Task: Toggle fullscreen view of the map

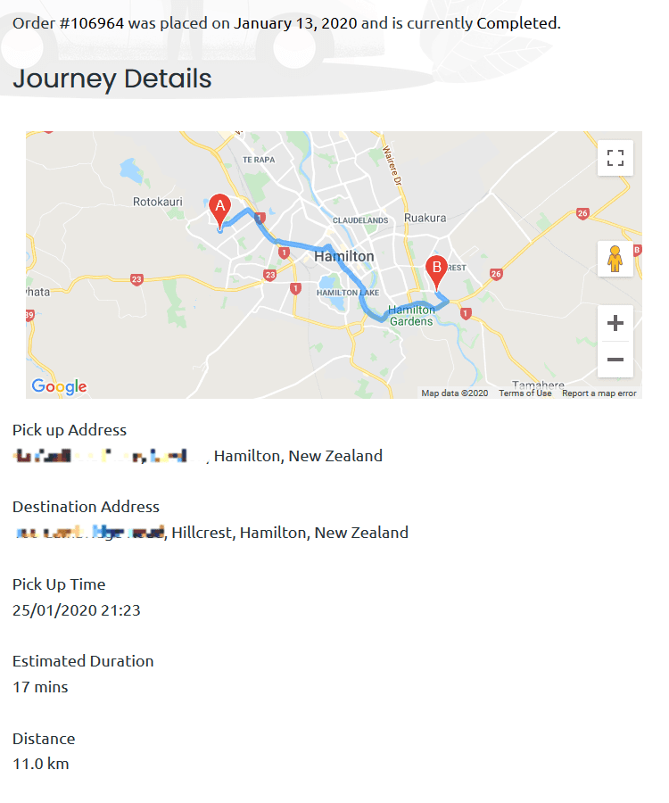Action: coord(615,158)
